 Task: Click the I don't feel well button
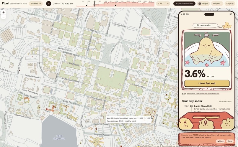pos(207,83)
